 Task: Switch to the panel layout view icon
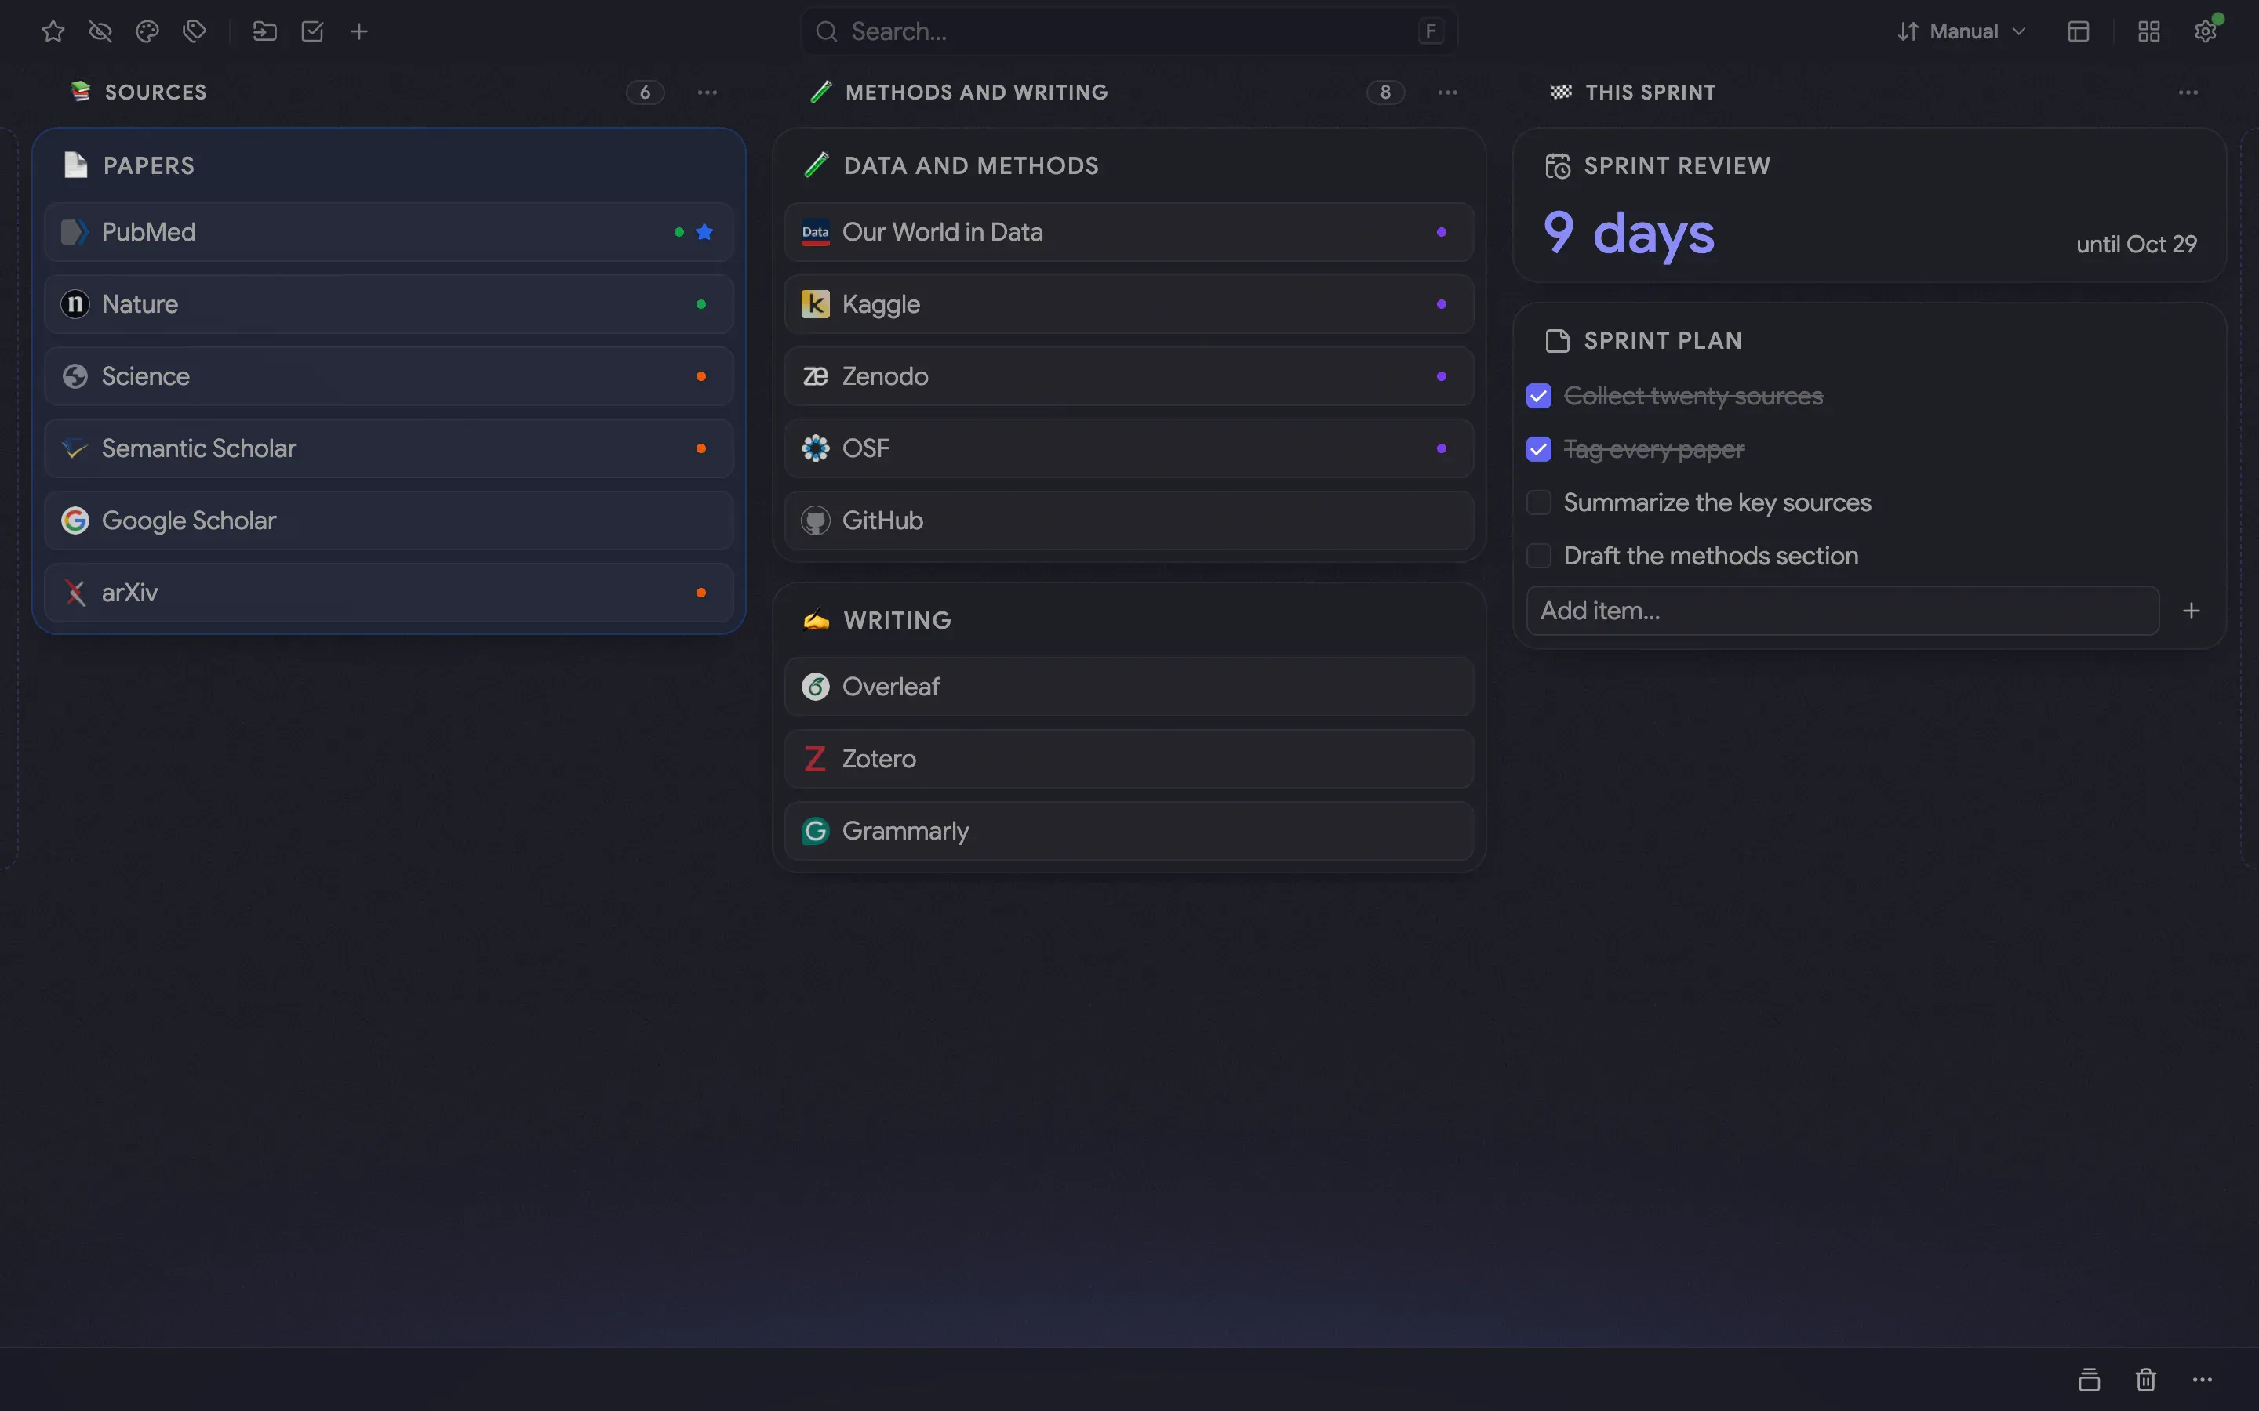pos(2078,31)
